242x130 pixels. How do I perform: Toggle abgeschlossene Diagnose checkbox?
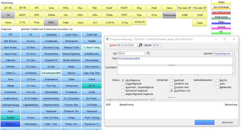click(x=123, y=94)
